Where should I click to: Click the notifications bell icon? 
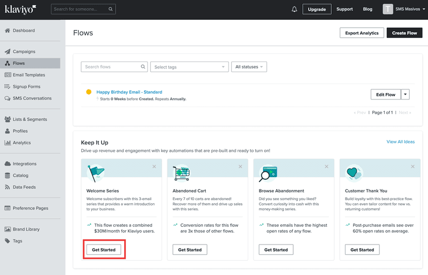click(x=294, y=9)
